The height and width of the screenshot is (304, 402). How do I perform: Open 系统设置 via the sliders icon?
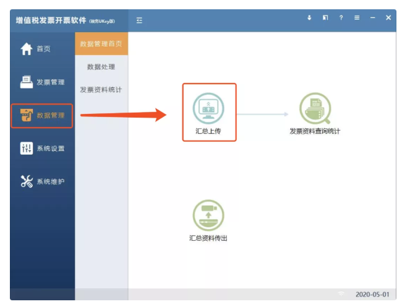[x=26, y=149]
